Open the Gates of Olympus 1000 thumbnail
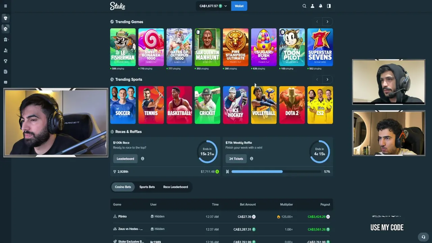The width and height of the screenshot is (432, 243). pyautogui.click(x=179, y=47)
